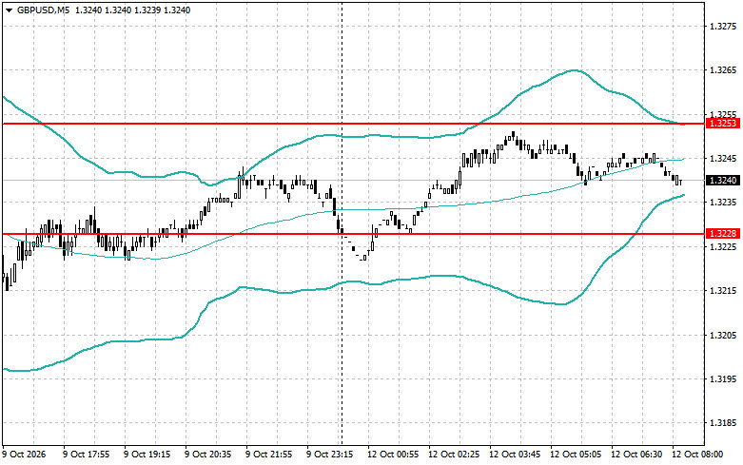The height and width of the screenshot is (465, 743).
Task: Click the 1.3275 price scale value
Action: coord(724,26)
